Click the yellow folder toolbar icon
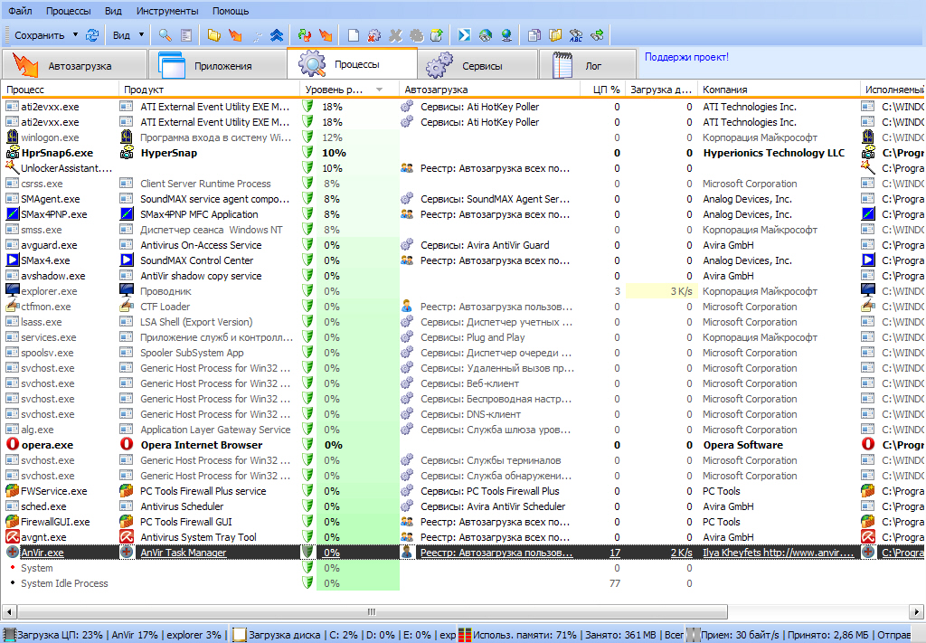 click(x=213, y=35)
